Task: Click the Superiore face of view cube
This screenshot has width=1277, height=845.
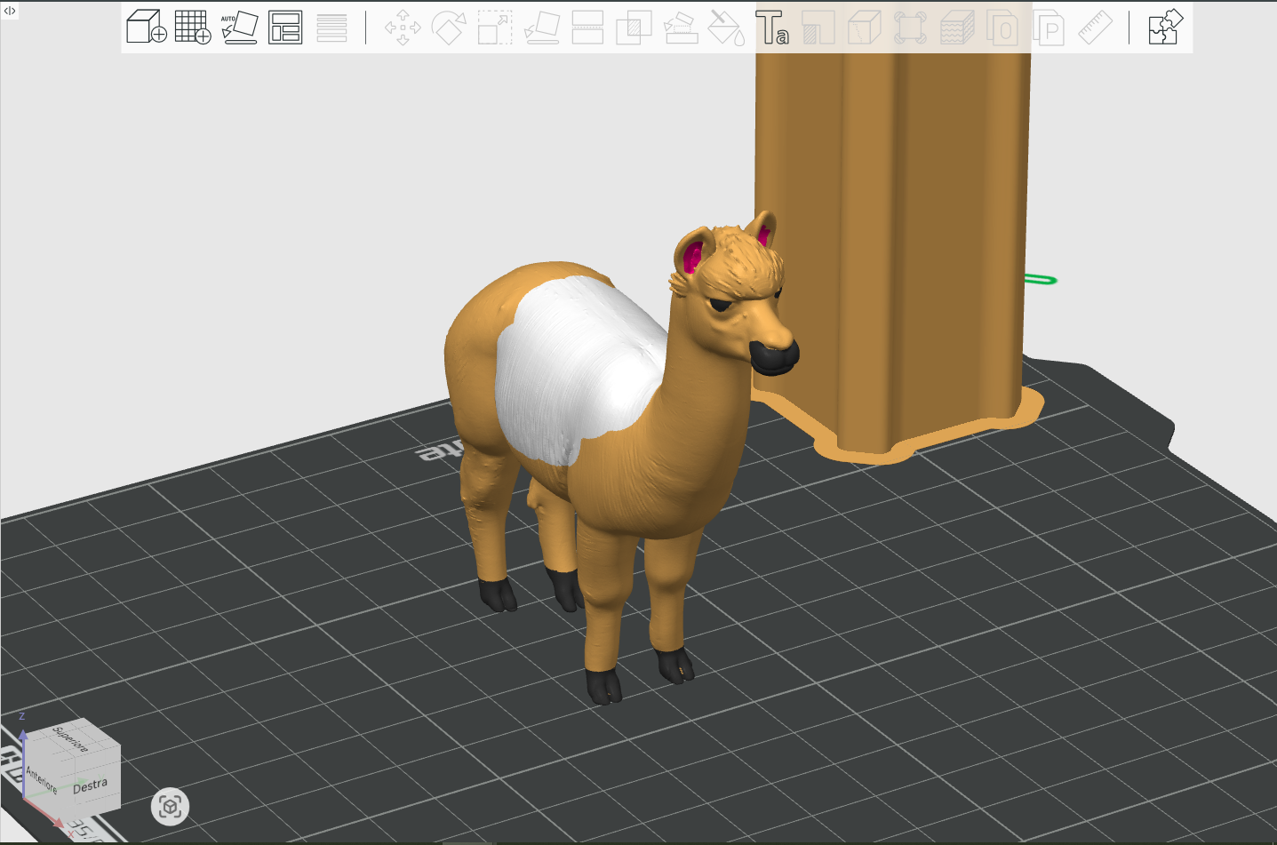Action: [x=71, y=738]
